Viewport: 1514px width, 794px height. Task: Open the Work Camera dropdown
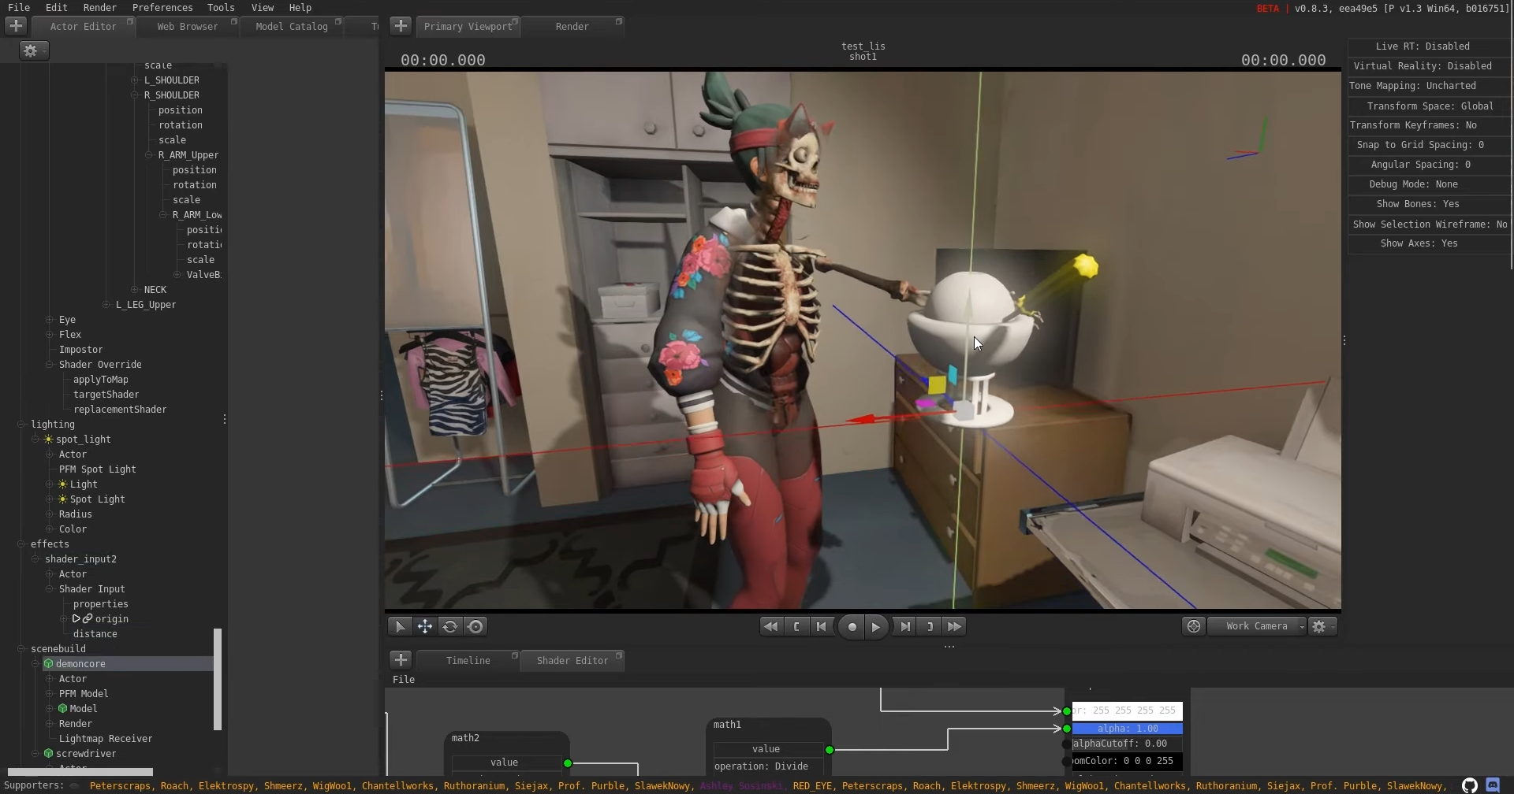click(1258, 627)
